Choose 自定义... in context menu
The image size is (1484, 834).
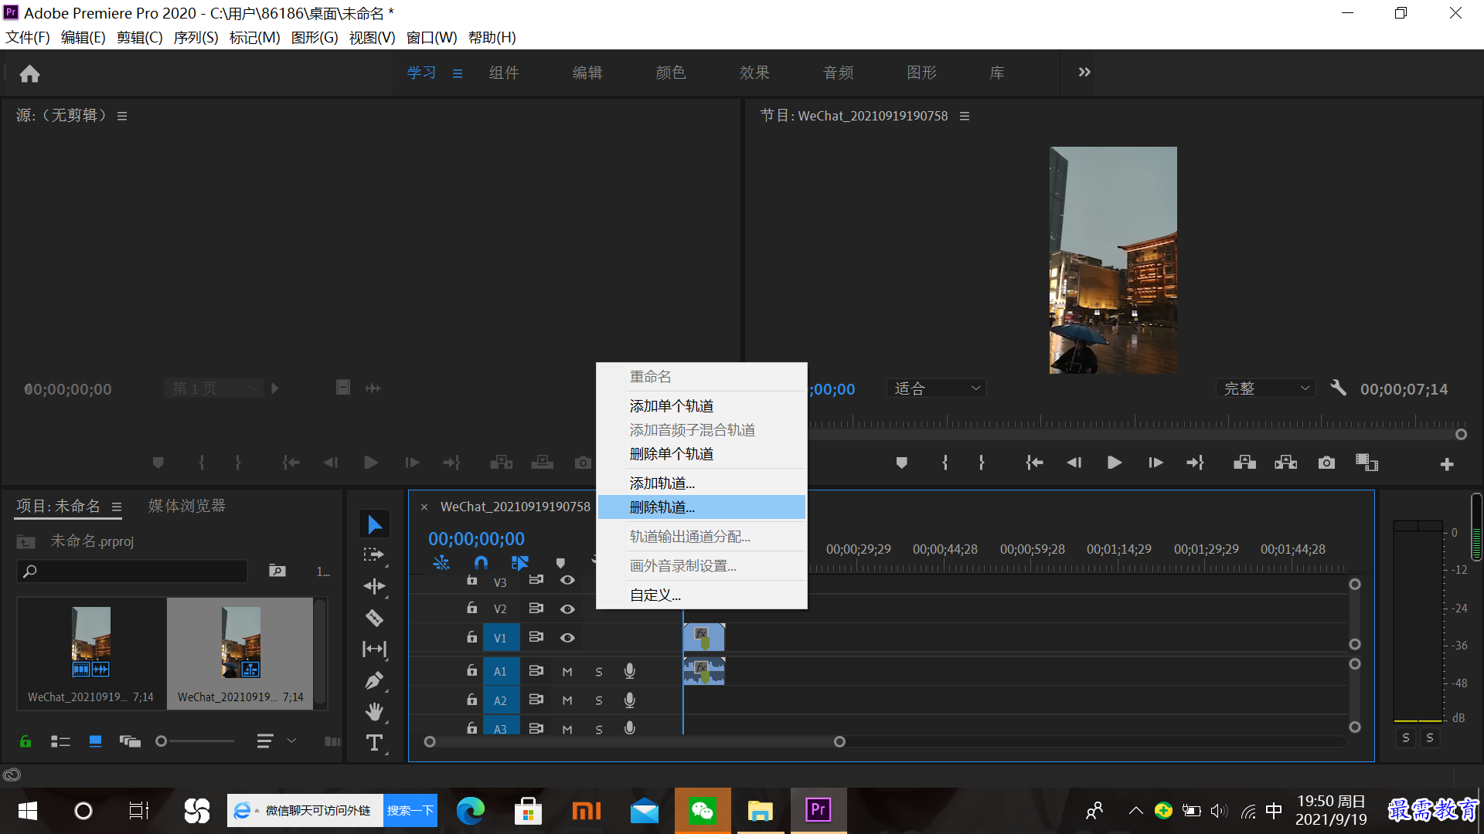702,595
